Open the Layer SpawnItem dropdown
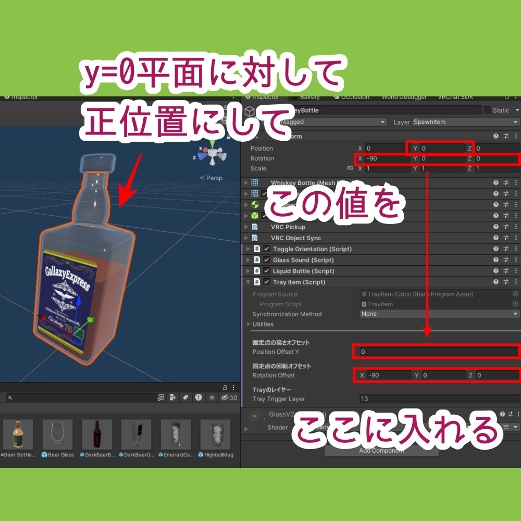The image size is (521, 521). [466, 122]
